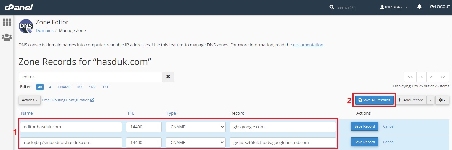Edit name field editor.hasduk.com.
The image size is (452, 150).
pyautogui.click(x=71, y=127)
